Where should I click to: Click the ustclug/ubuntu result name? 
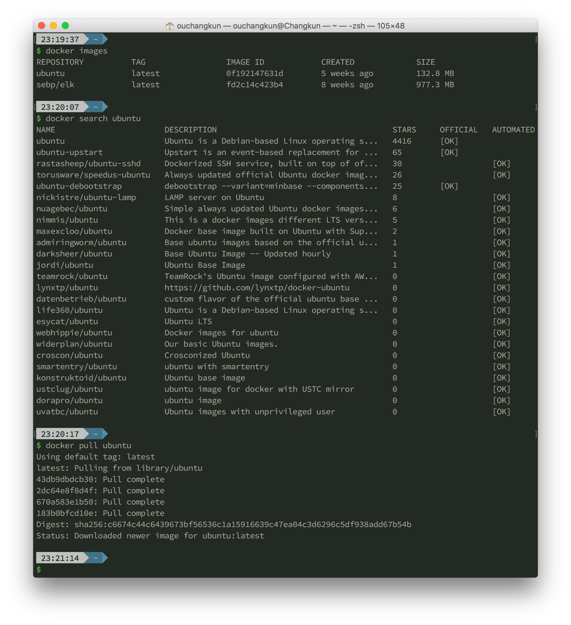pyautogui.click(x=69, y=389)
